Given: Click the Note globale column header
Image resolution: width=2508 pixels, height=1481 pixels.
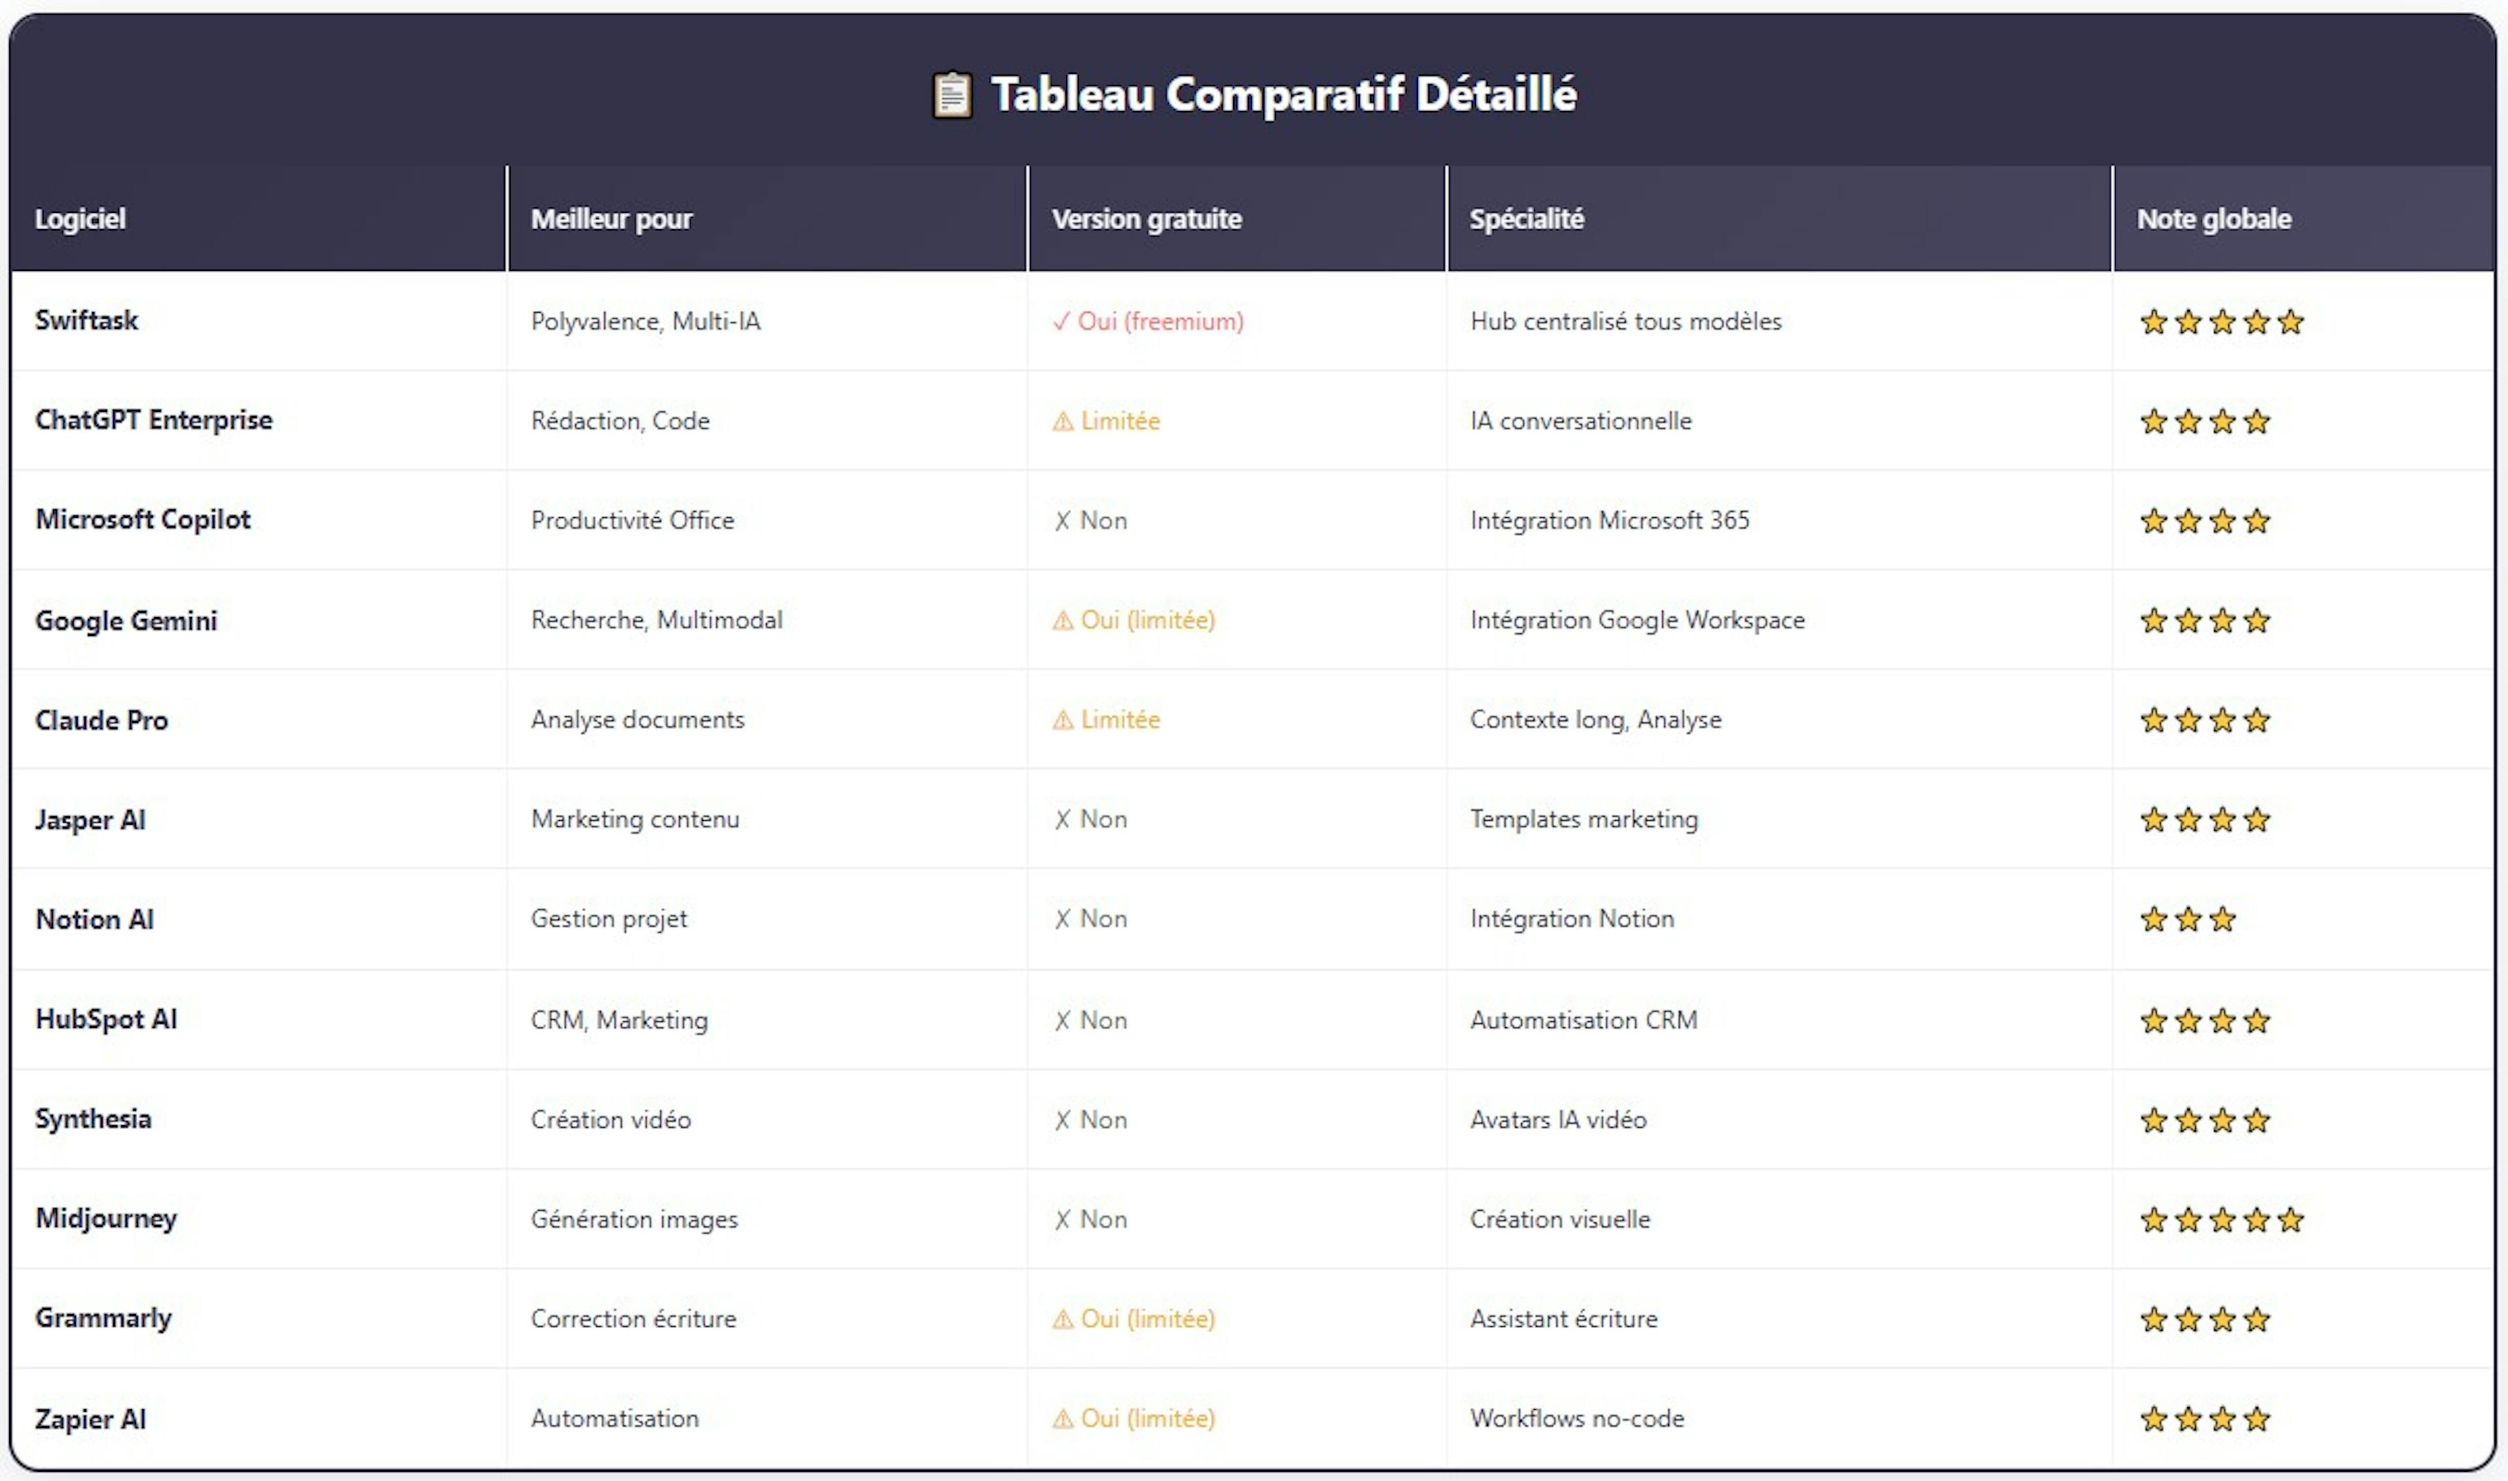Looking at the screenshot, I should (2213, 219).
